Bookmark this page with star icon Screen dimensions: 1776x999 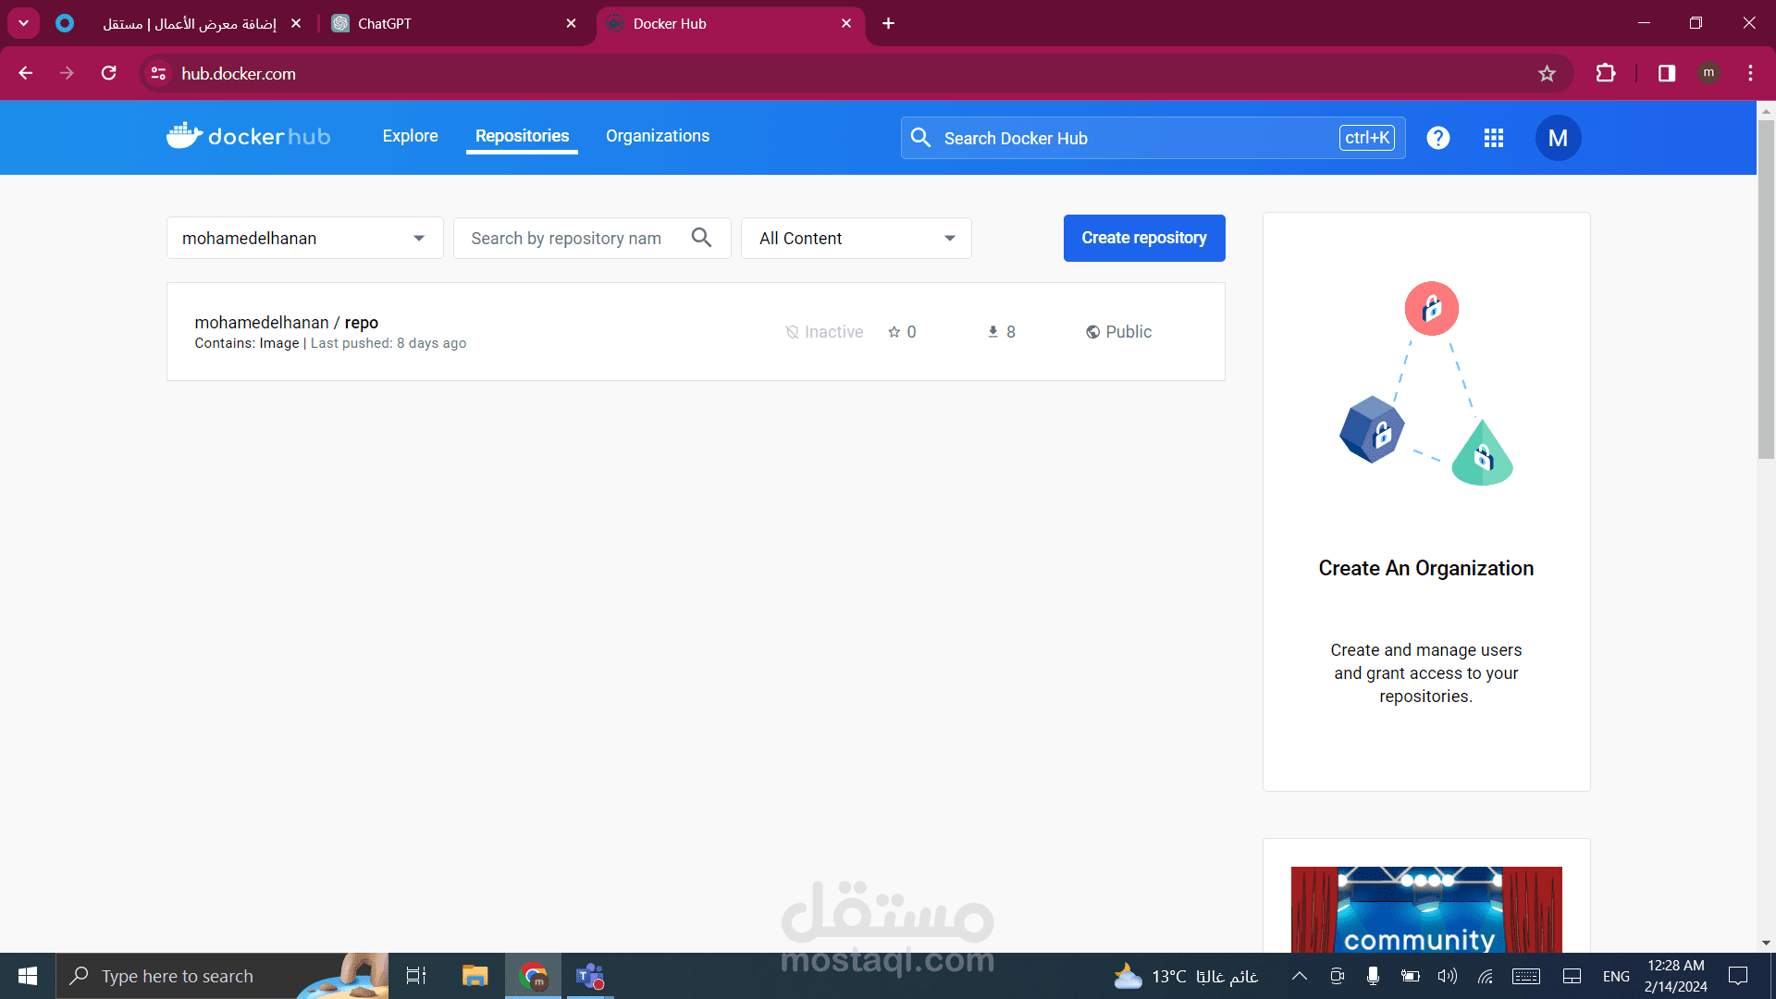(1548, 73)
